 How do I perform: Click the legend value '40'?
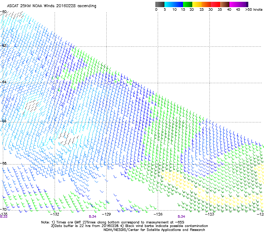pos(229,10)
